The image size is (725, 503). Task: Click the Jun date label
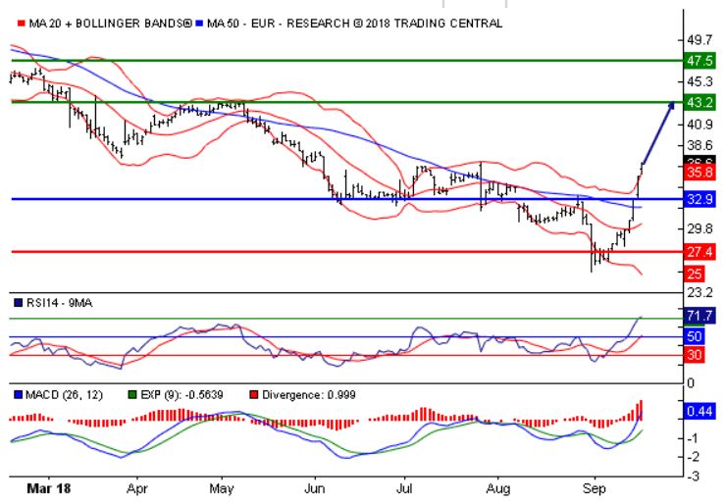(x=314, y=488)
